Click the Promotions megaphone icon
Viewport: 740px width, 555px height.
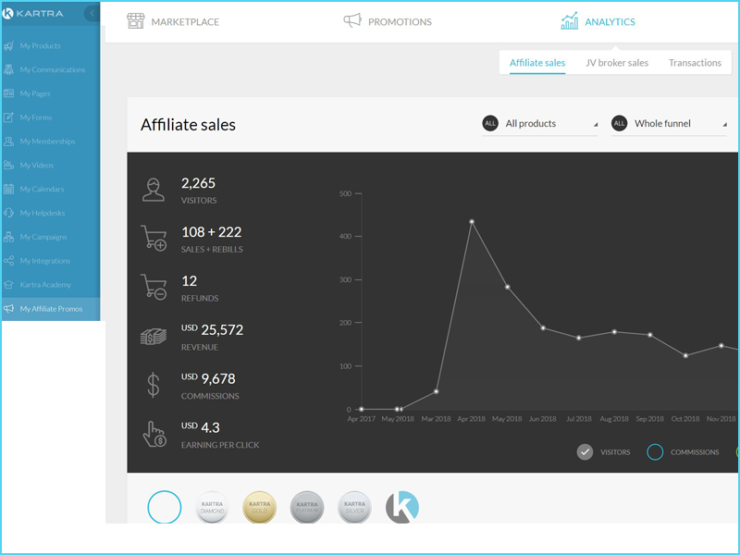[352, 21]
